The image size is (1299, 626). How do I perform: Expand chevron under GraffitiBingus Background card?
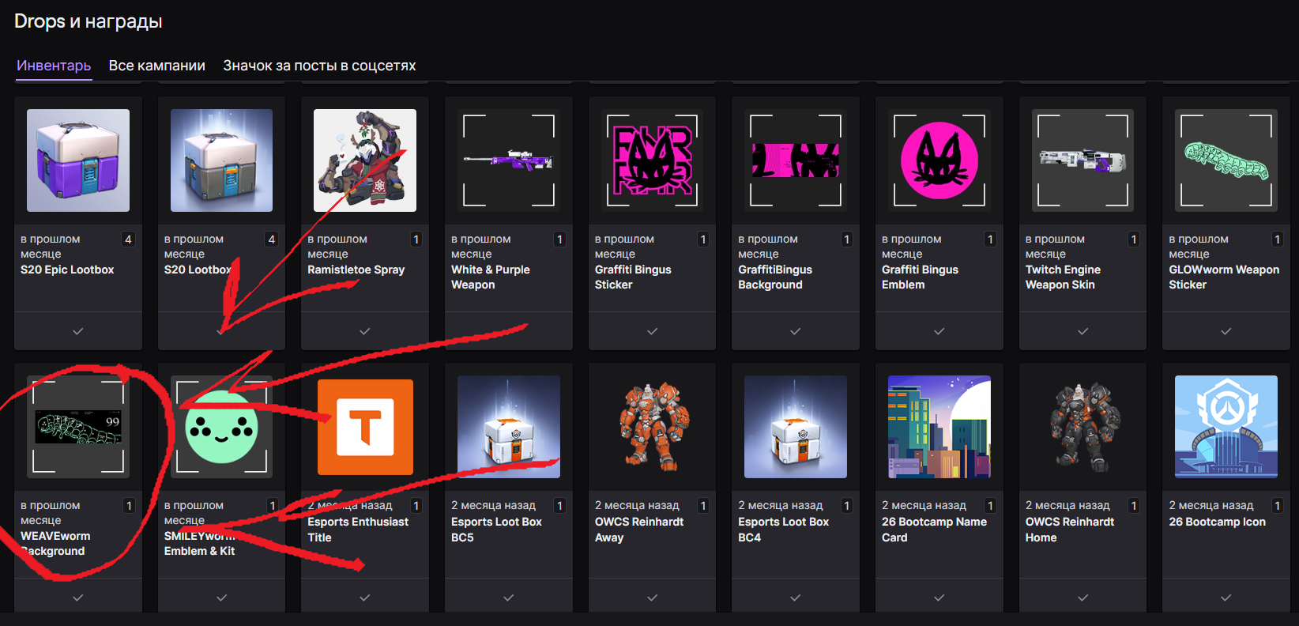[796, 331]
